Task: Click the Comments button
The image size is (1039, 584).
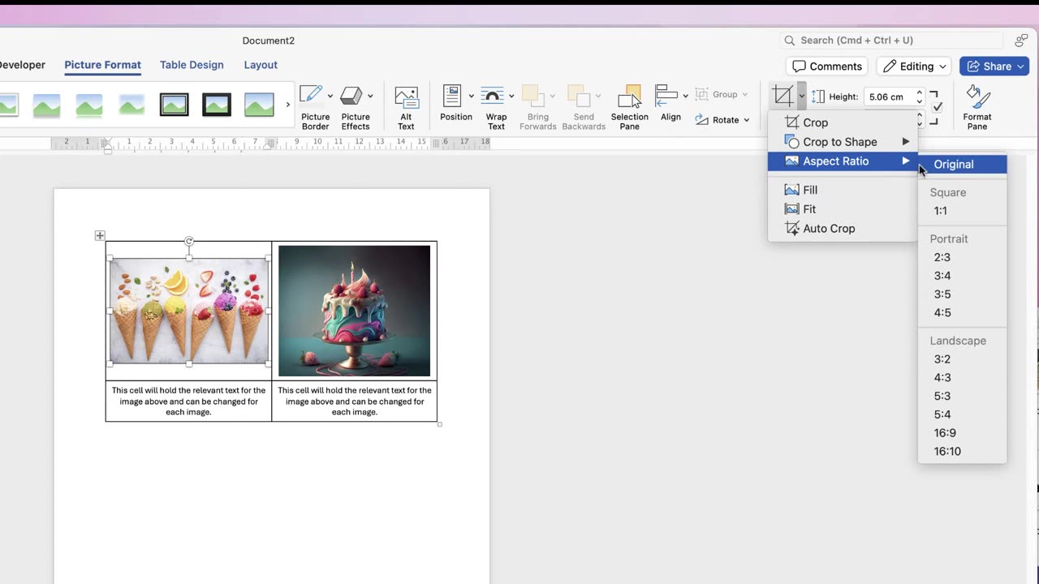Action: (827, 67)
